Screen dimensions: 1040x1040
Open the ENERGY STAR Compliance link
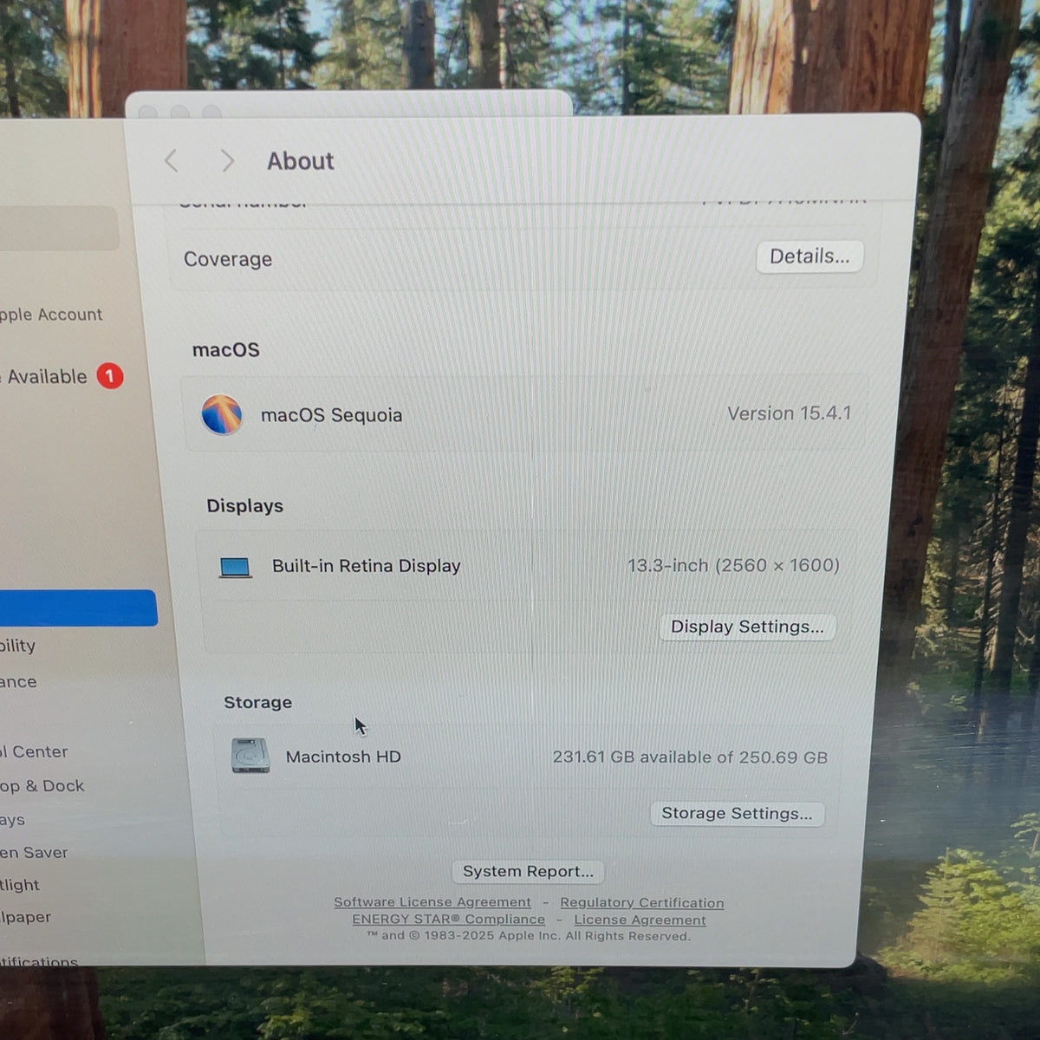(x=448, y=920)
